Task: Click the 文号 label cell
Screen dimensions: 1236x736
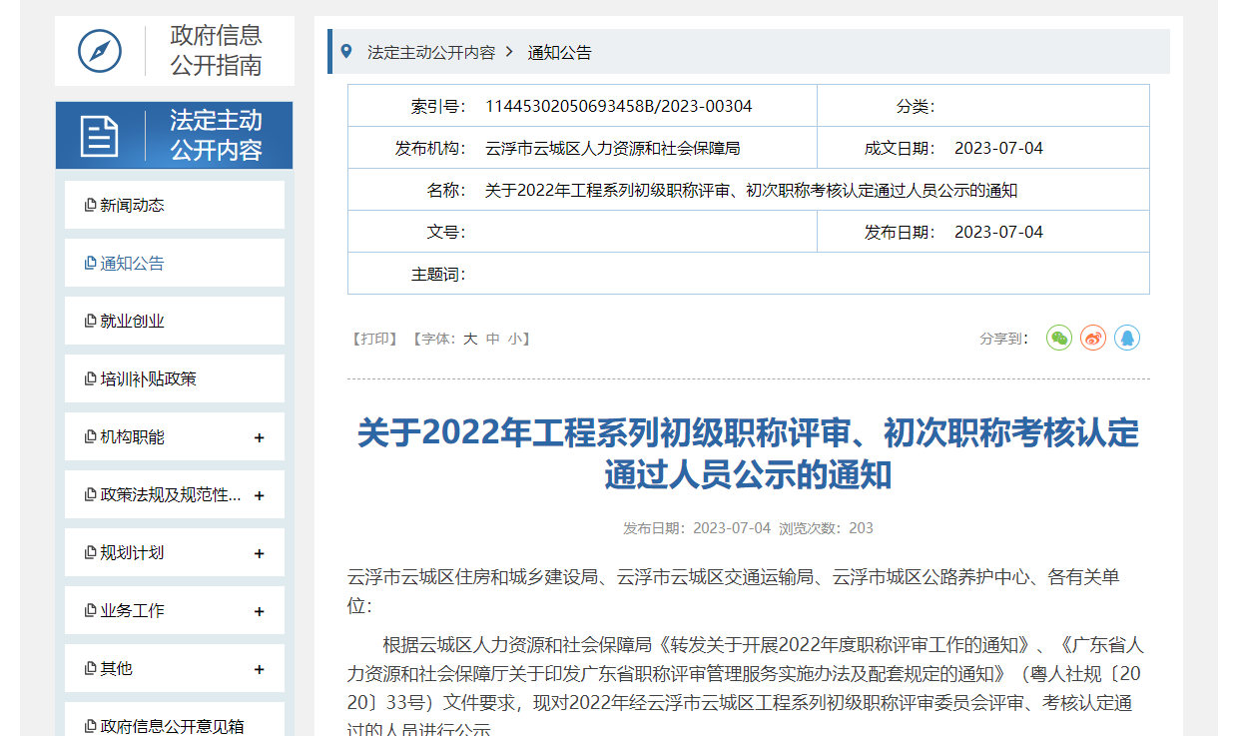Action: pos(447,232)
